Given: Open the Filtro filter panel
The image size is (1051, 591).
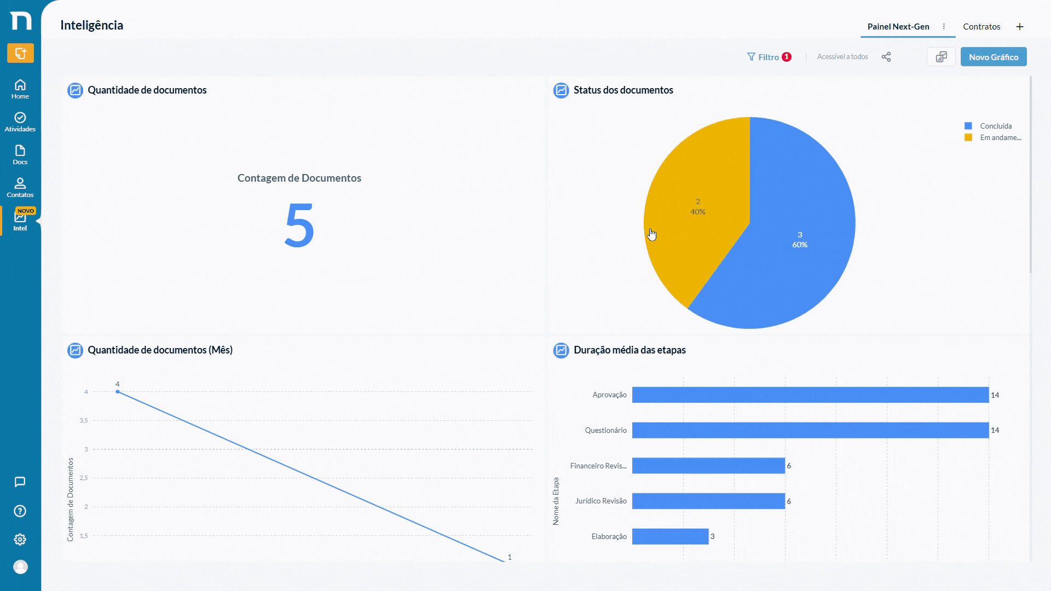Looking at the screenshot, I should (769, 57).
